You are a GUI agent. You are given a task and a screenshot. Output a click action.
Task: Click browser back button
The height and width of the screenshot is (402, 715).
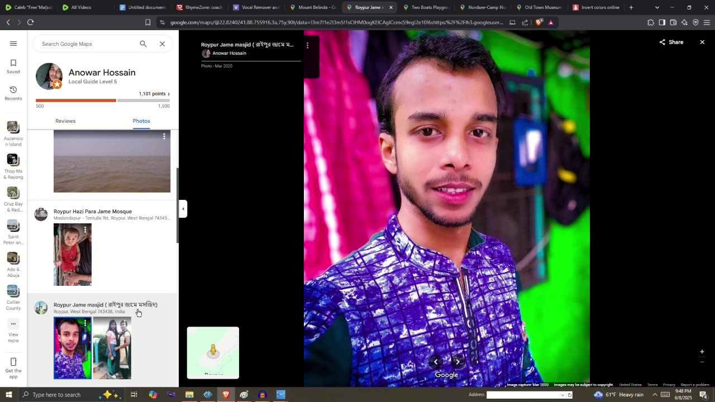point(8,22)
